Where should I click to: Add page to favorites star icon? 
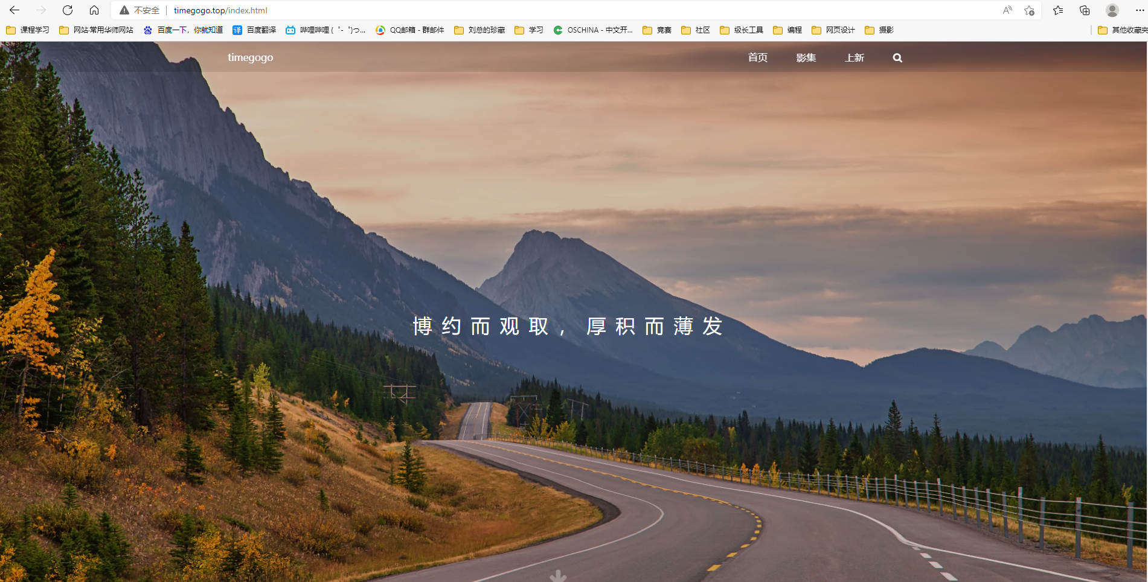pos(1029,10)
